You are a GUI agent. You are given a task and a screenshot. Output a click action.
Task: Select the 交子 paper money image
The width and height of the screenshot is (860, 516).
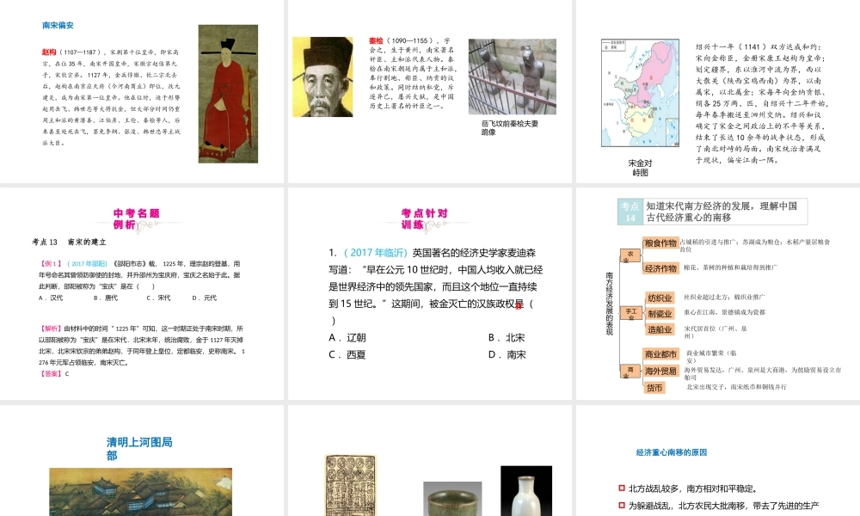351,485
